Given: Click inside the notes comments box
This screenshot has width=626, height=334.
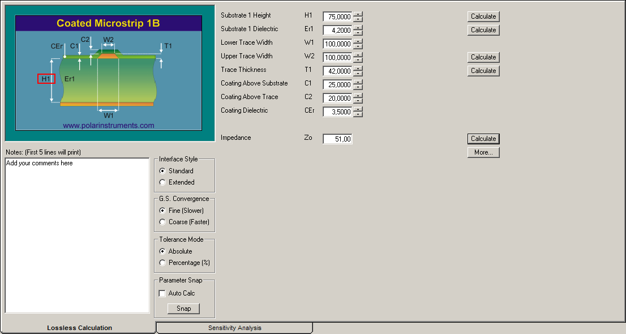Looking at the screenshot, I should (77, 235).
